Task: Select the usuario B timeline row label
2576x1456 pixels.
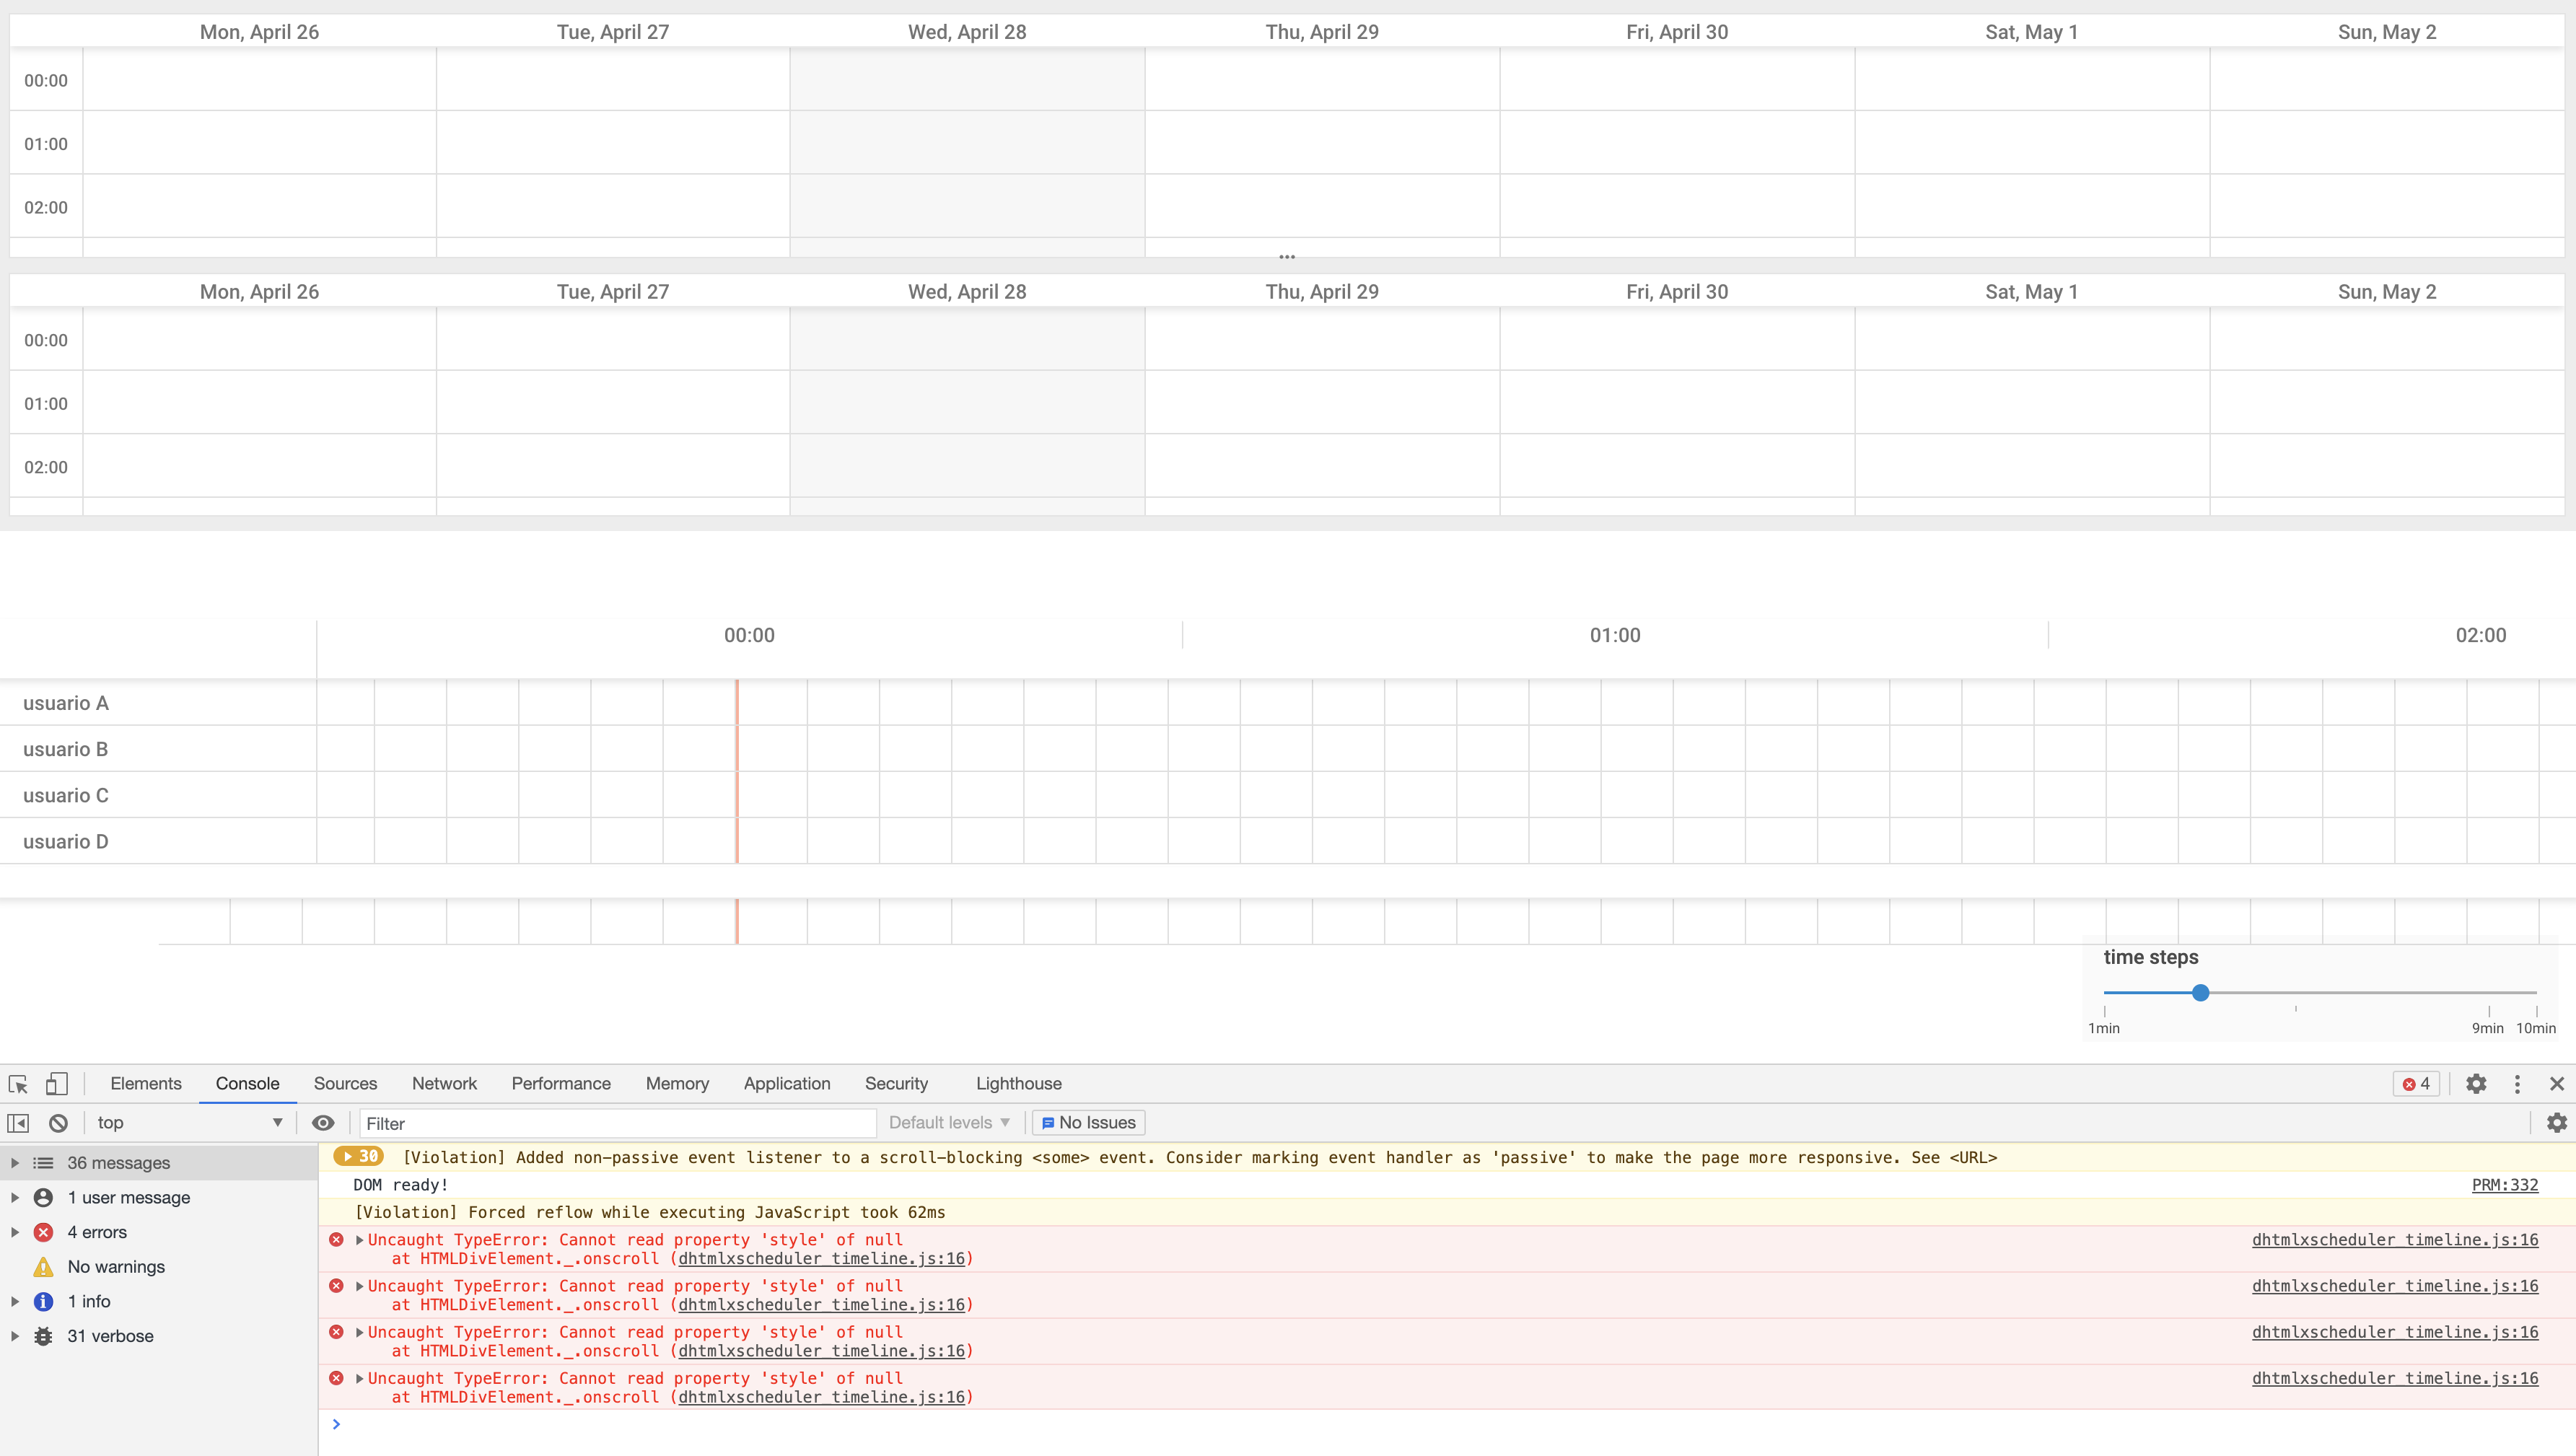Action: [x=66, y=749]
